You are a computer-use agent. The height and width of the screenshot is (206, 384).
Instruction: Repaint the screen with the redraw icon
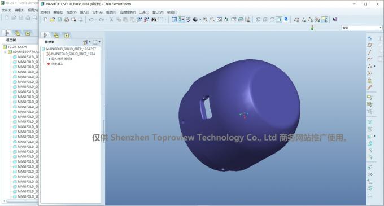174,20
